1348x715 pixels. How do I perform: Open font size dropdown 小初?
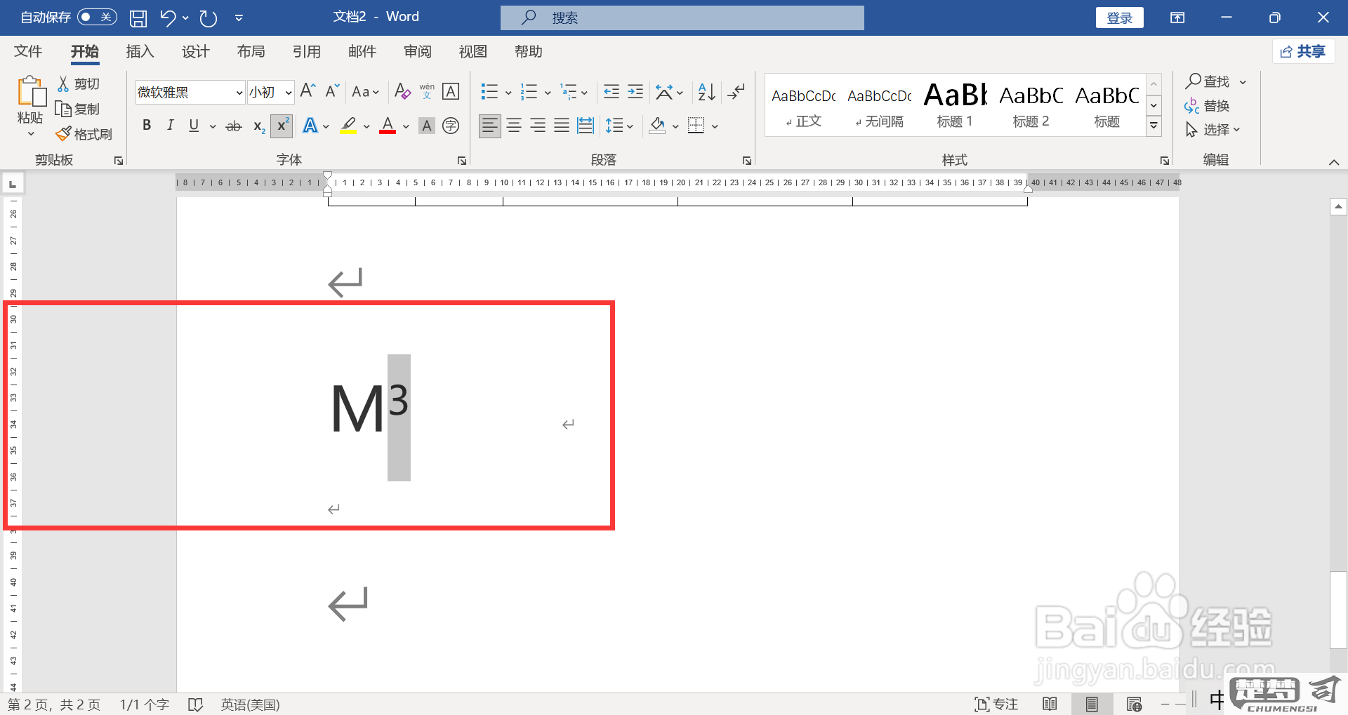click(x=289, y=93)
